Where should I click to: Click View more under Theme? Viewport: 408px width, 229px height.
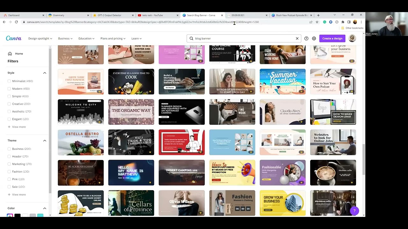point(19,195)
